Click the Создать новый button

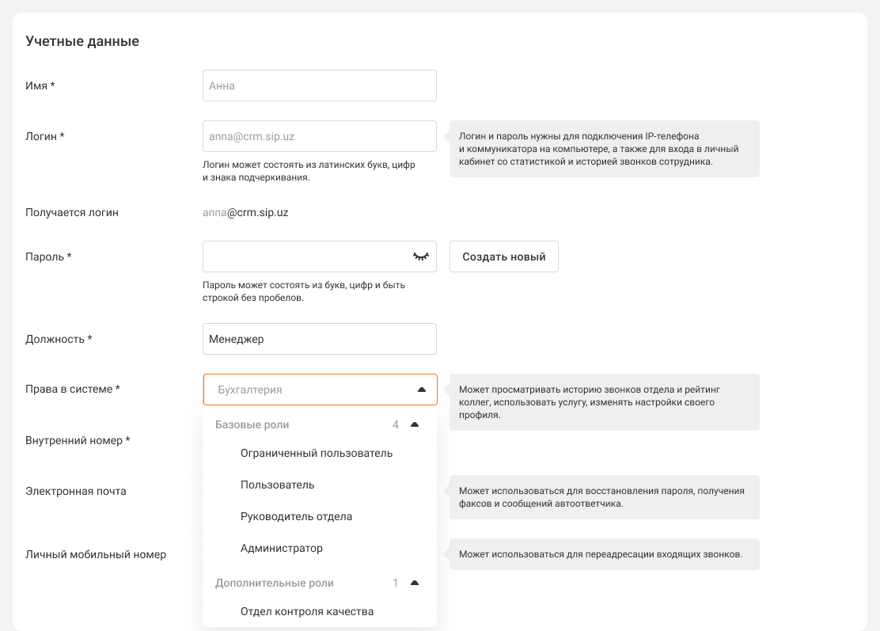(503, 257)
